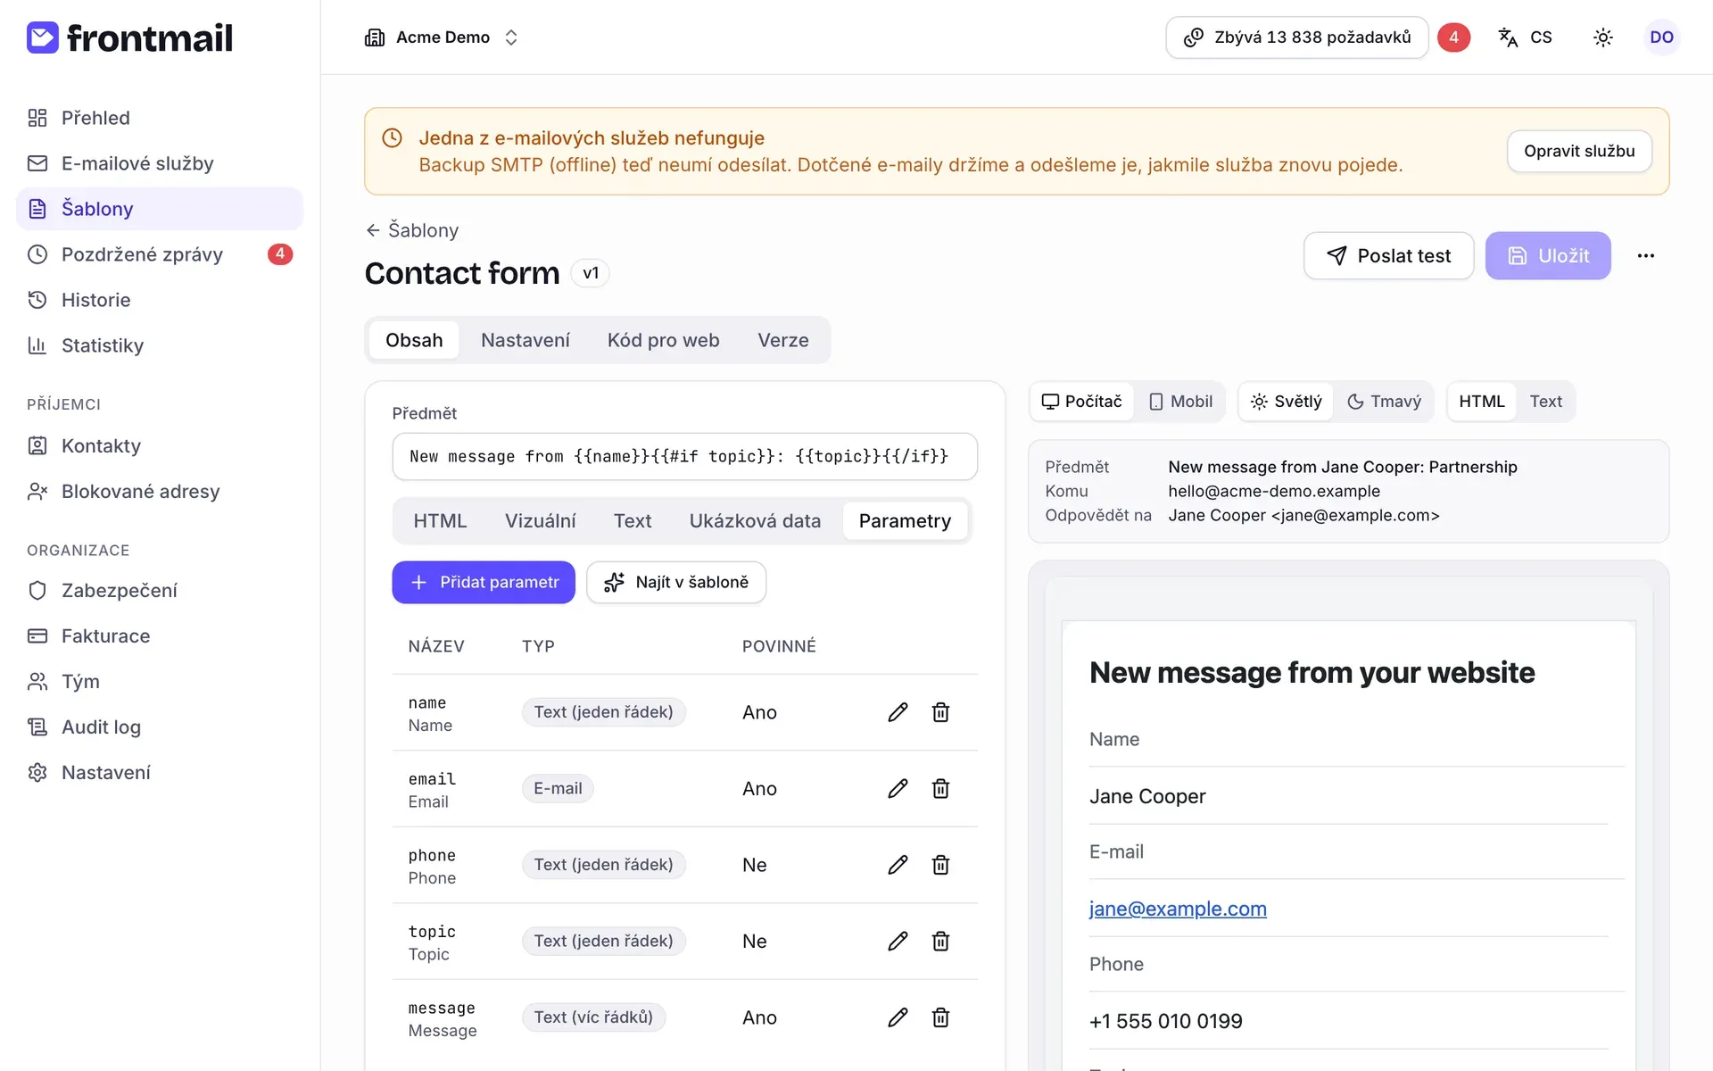Open organization Nastavení in sidebar
Viewport: 1713px width, 1071px height.
click(x=160, y=772)
